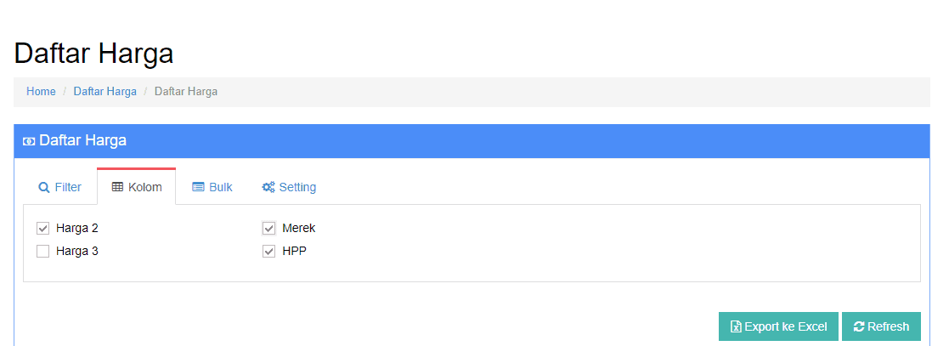Image resolution: width=932 pixels, height=346 pixels.
Task: Go to Home in the breadcrumb
Action: [41, 92]
